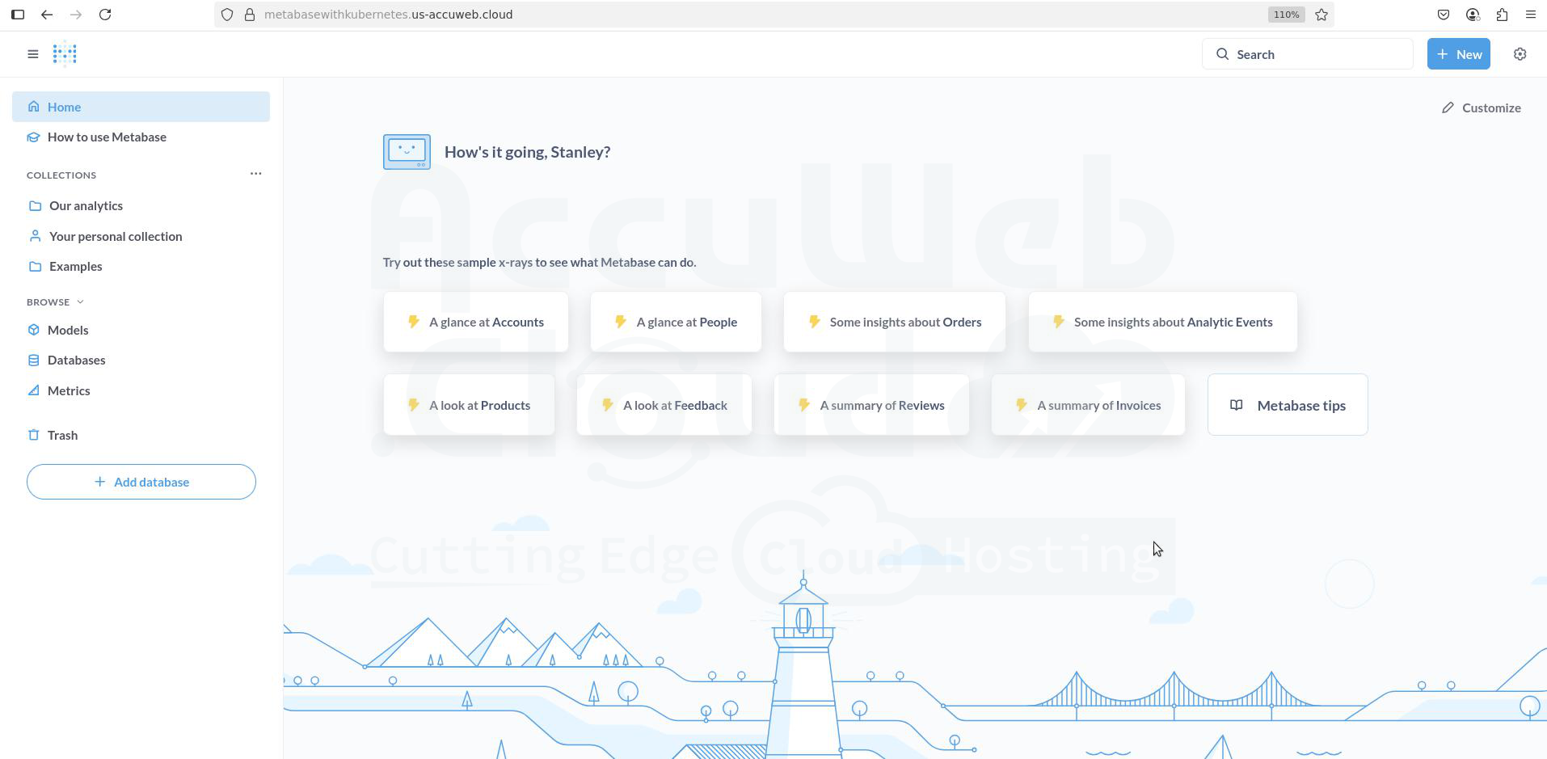Image resolution: width=1547 pixels, height=759 pixels.
Task: Click the 110% zoom level indicator
Action: [1286, 15]
